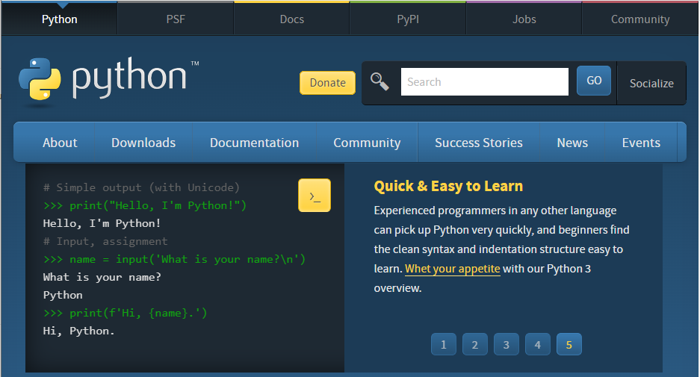Click the magnifying glass search icon
Screen dimensions: 700x377
[380, 81]
